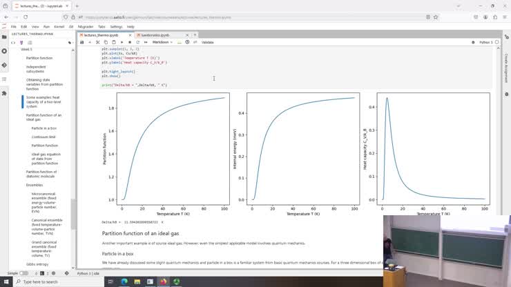Open the Git sidebar panel icon

(x=3, y=66)
